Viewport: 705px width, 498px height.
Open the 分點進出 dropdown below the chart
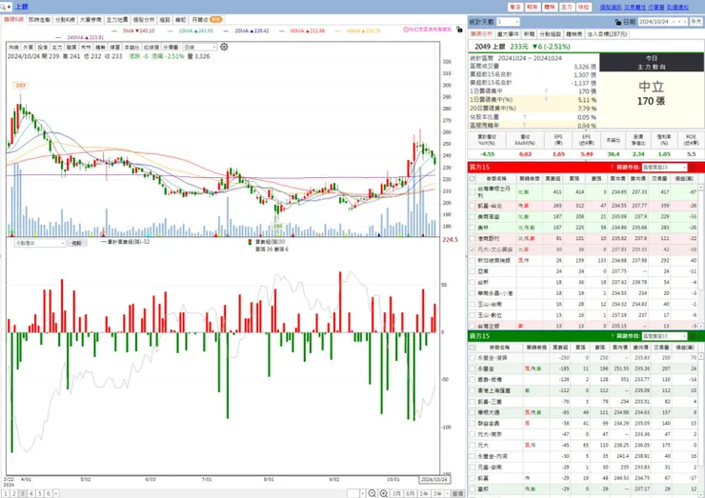click(x=40, y=243)
